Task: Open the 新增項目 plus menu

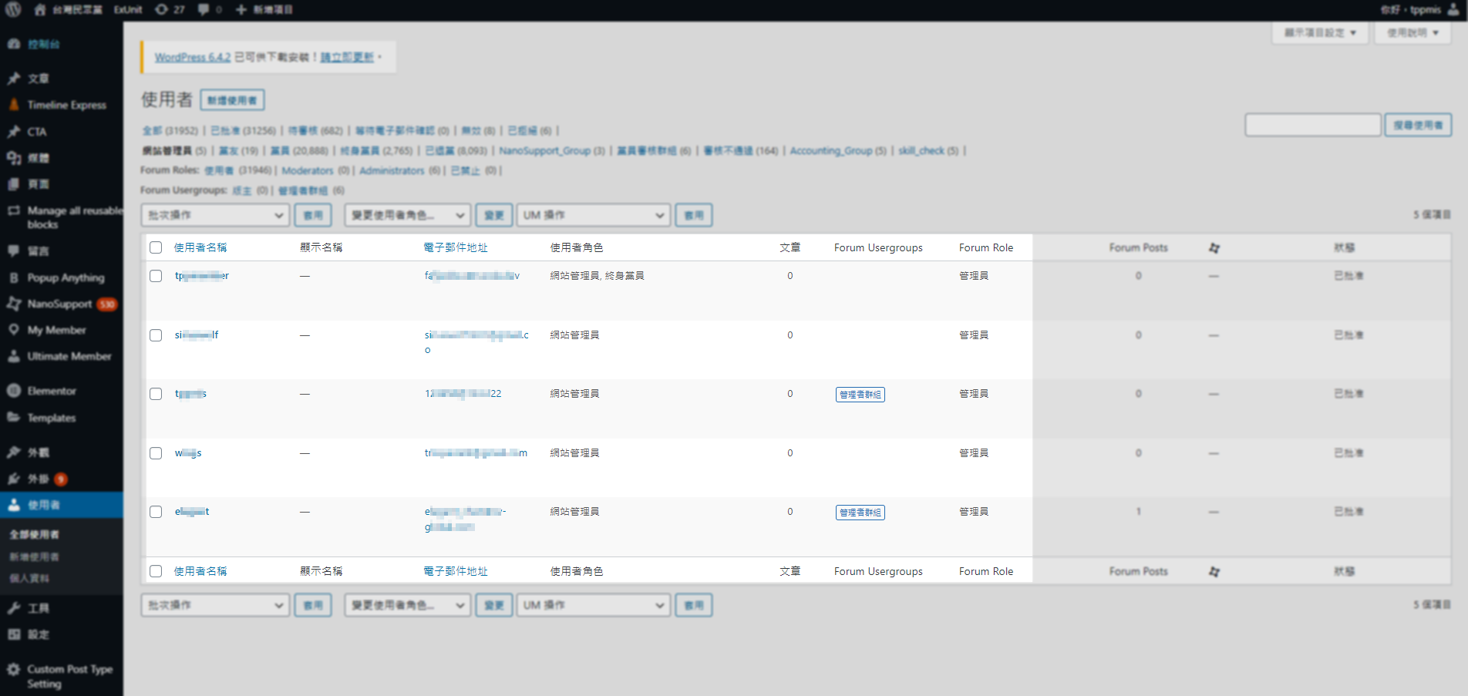Action: coord(264,9)
